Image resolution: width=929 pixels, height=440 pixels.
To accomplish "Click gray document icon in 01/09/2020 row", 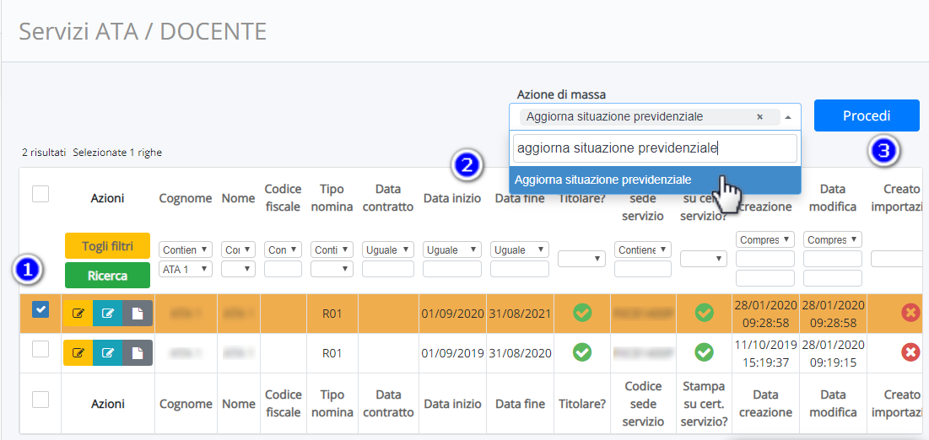I will [138, 314].
